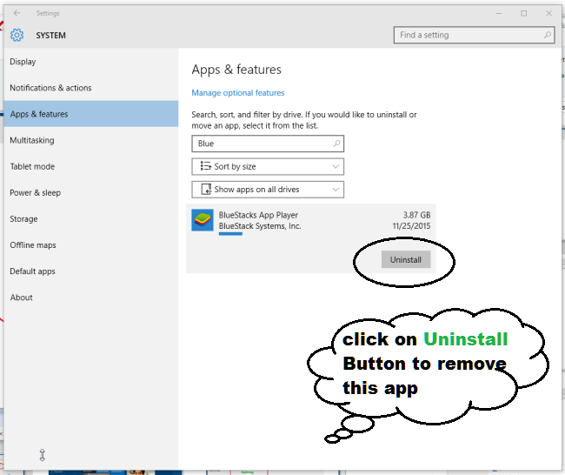This screenshot has width=565, height=475.
Task: Minimize the Settings window
Action: [499, 13]
